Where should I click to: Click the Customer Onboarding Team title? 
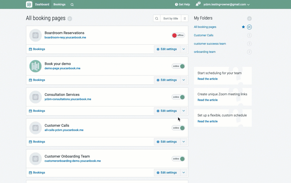click(67, 156)
